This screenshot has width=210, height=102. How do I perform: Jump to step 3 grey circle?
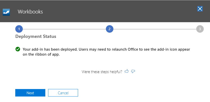point(200,29)
